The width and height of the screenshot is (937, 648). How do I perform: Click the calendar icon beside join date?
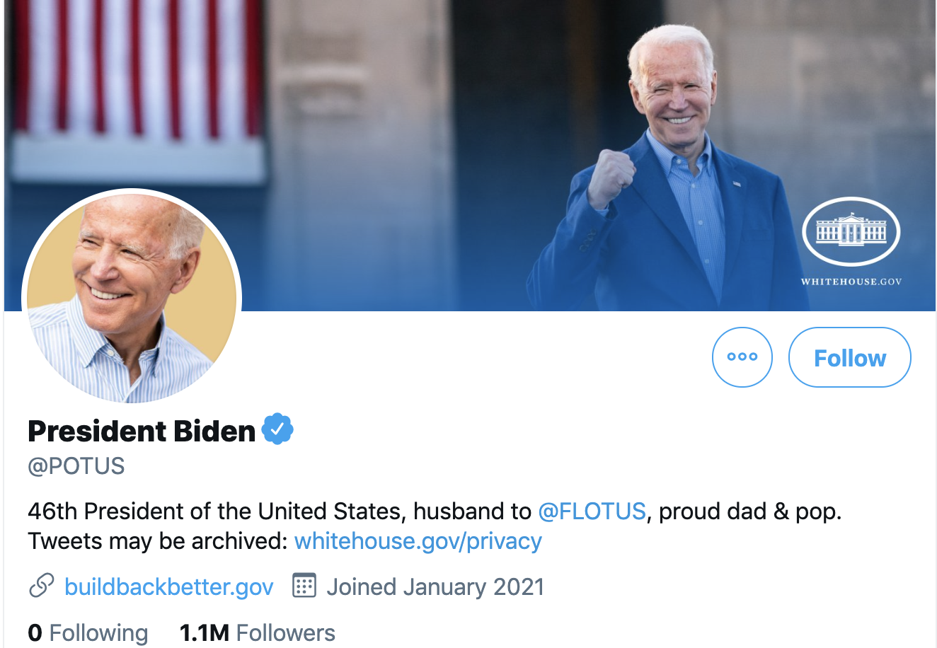point(304,586)
